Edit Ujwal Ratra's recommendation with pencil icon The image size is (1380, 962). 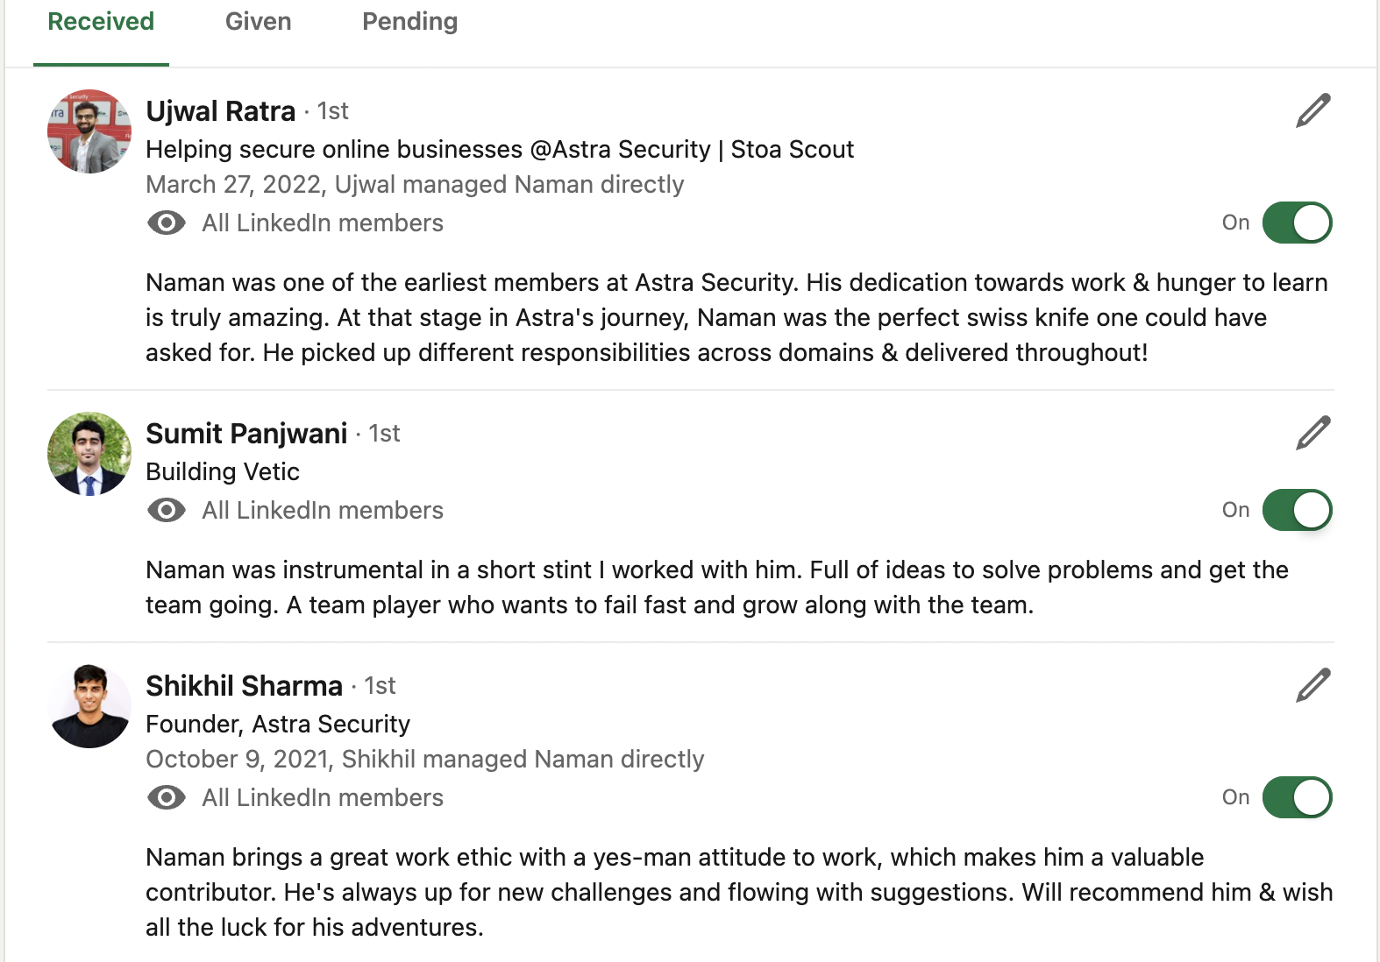coord(1312,110)
